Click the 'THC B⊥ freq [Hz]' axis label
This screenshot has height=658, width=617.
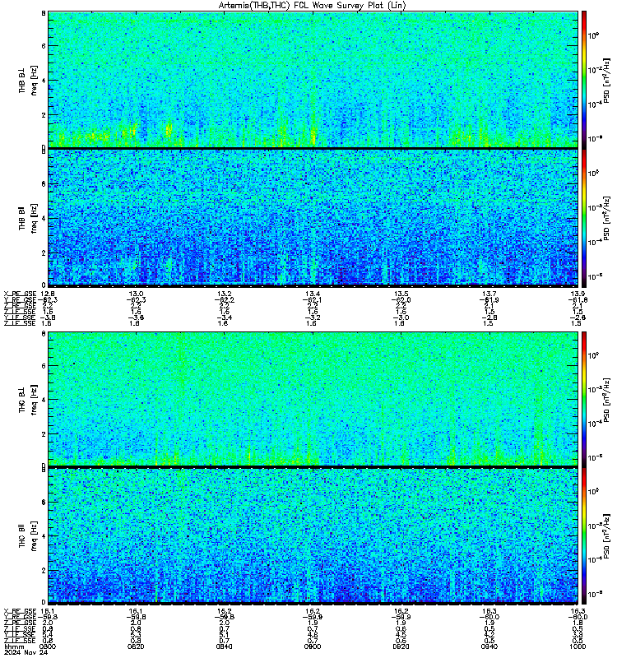point(28,400)
